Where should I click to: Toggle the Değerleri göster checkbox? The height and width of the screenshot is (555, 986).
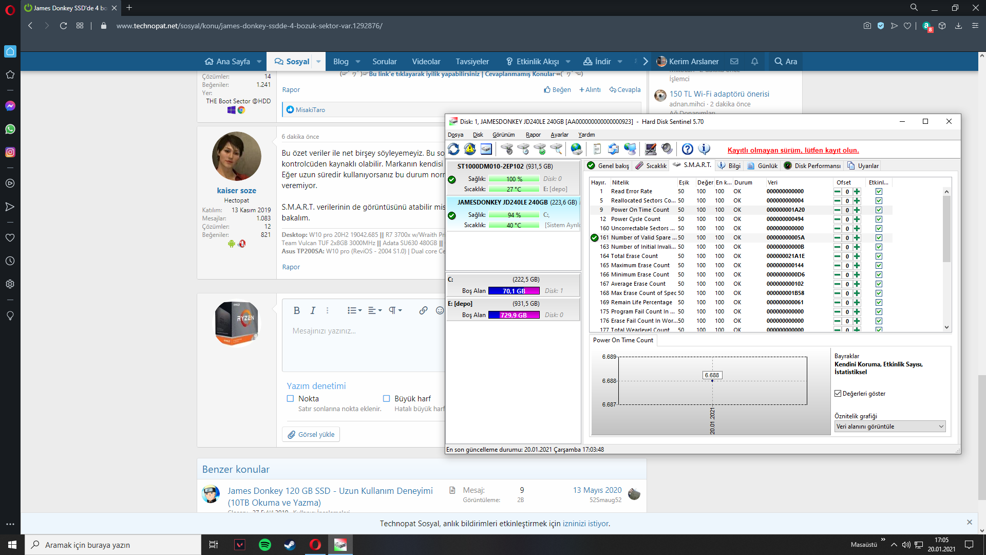838,394
